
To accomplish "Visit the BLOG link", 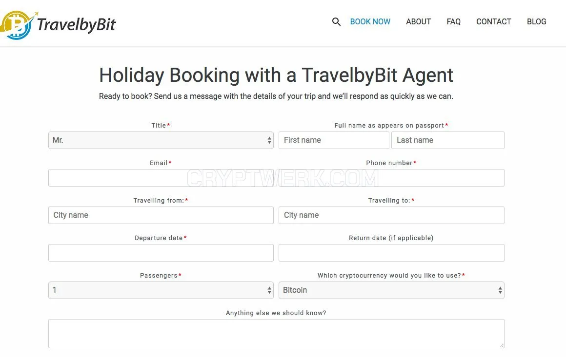I will [x=536, y=21].
